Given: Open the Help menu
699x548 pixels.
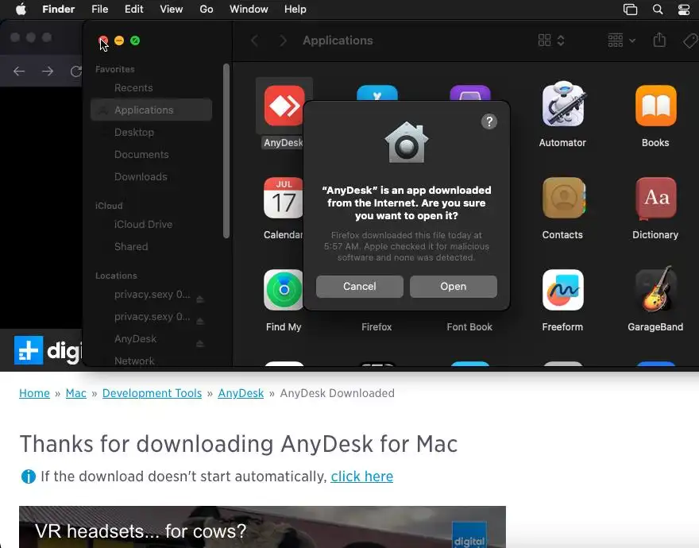Looking at the screenshot, I should tap(295, 9).
